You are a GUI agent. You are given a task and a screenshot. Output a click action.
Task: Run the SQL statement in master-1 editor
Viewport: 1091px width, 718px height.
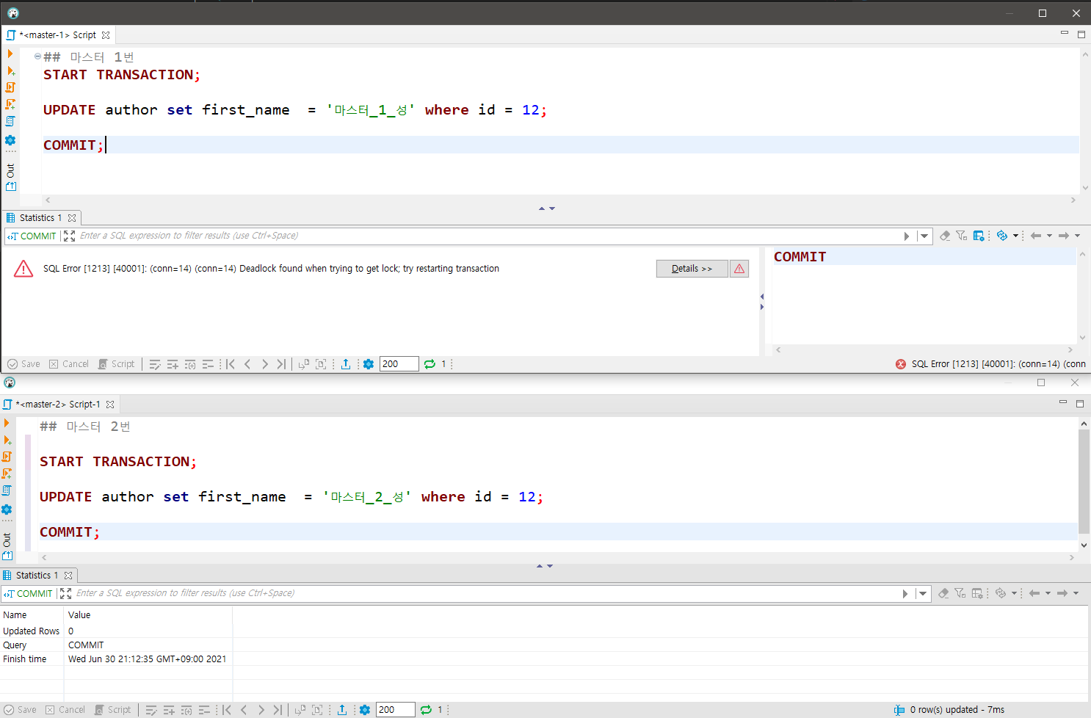point(10,54)
